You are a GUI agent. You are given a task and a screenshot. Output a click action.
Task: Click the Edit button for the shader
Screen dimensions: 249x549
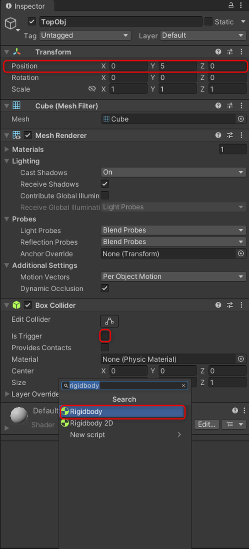(207, 425)
